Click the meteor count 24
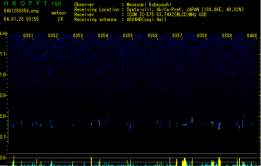The width and height of the screenshot is (261, 166). point(60,19)
